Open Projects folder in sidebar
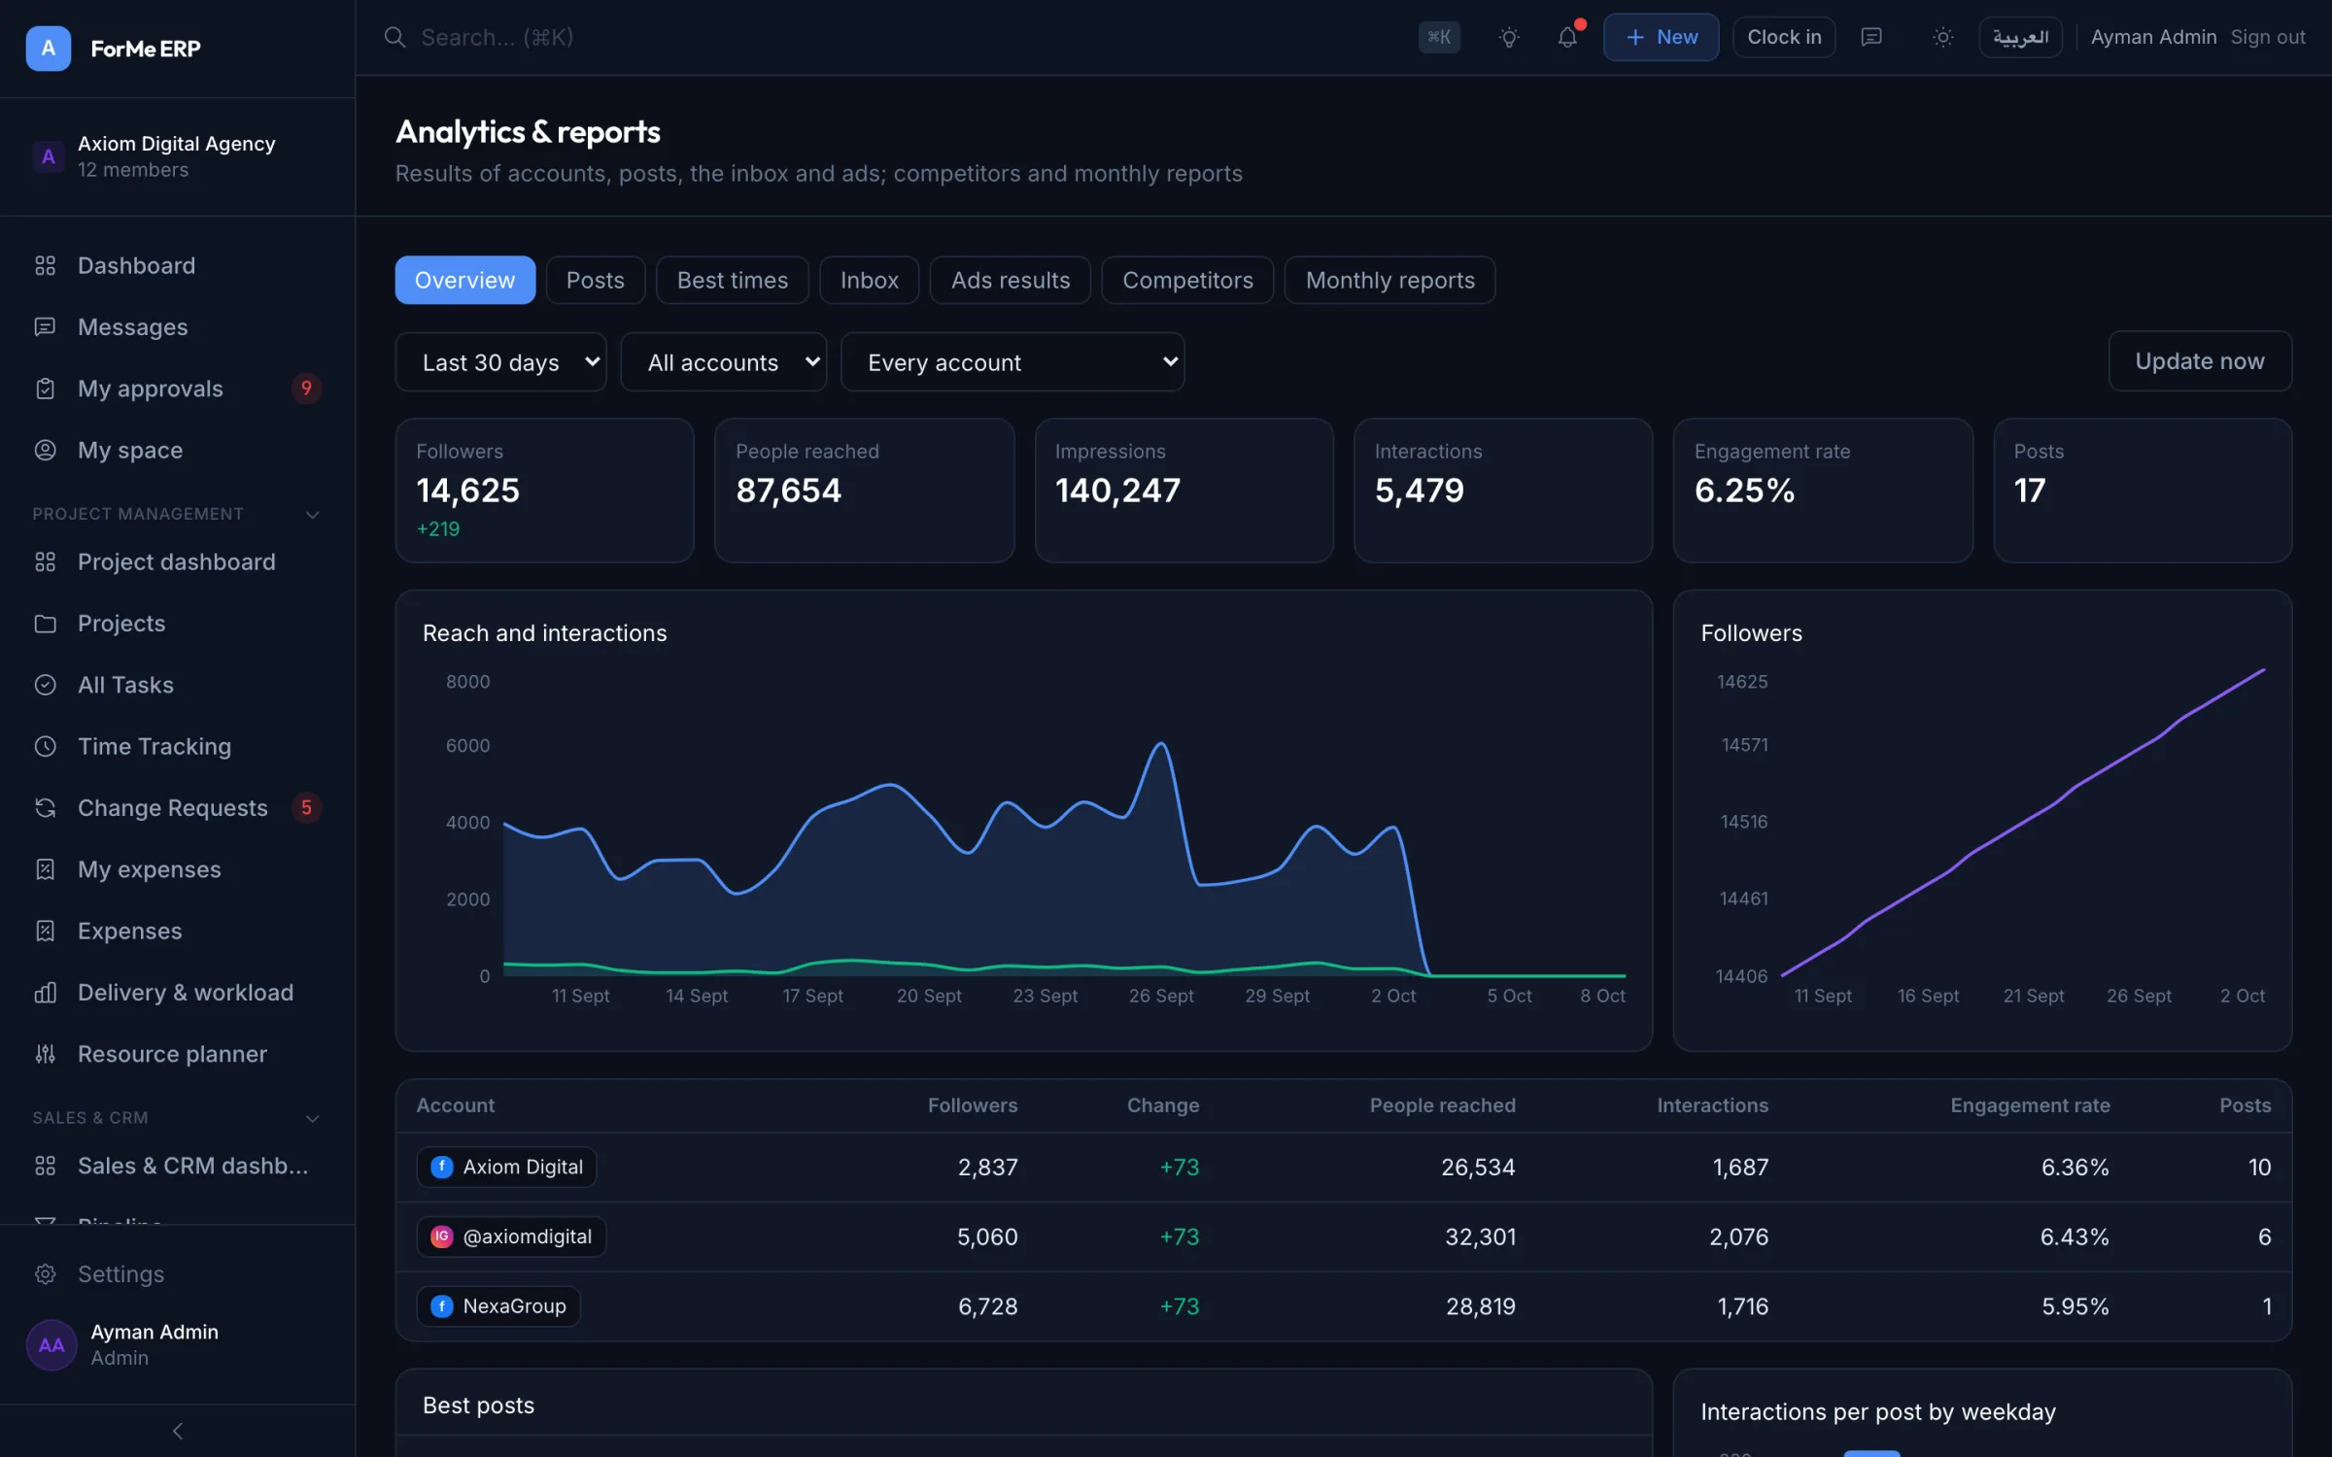 pyautogui.click(x=177, y=623)
